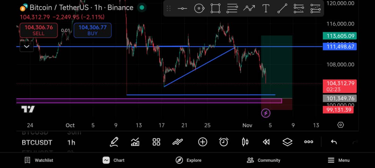Open more options three-dots menu
The width and height of the screenshot is (375, 168).
pos(309,142)
